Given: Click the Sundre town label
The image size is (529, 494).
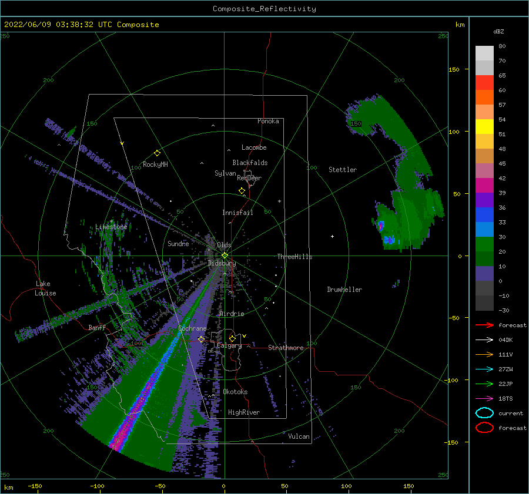Looking at the screenshot, I should 178,243.
